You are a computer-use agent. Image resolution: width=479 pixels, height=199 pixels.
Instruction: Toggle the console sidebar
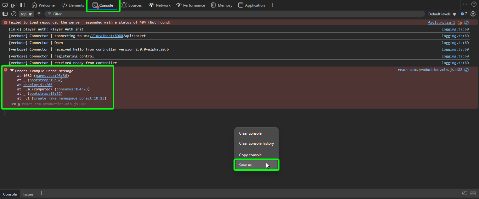click(5, 14)
